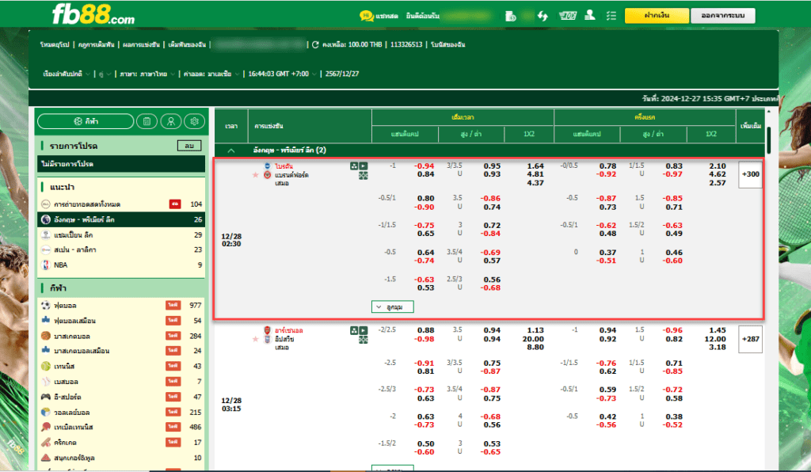
Task: Click the Ipswich 1X2 odds 20.00
Action: click(x=533, y=339)
